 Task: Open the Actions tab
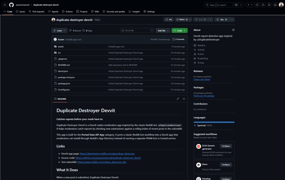click(67, 12)
